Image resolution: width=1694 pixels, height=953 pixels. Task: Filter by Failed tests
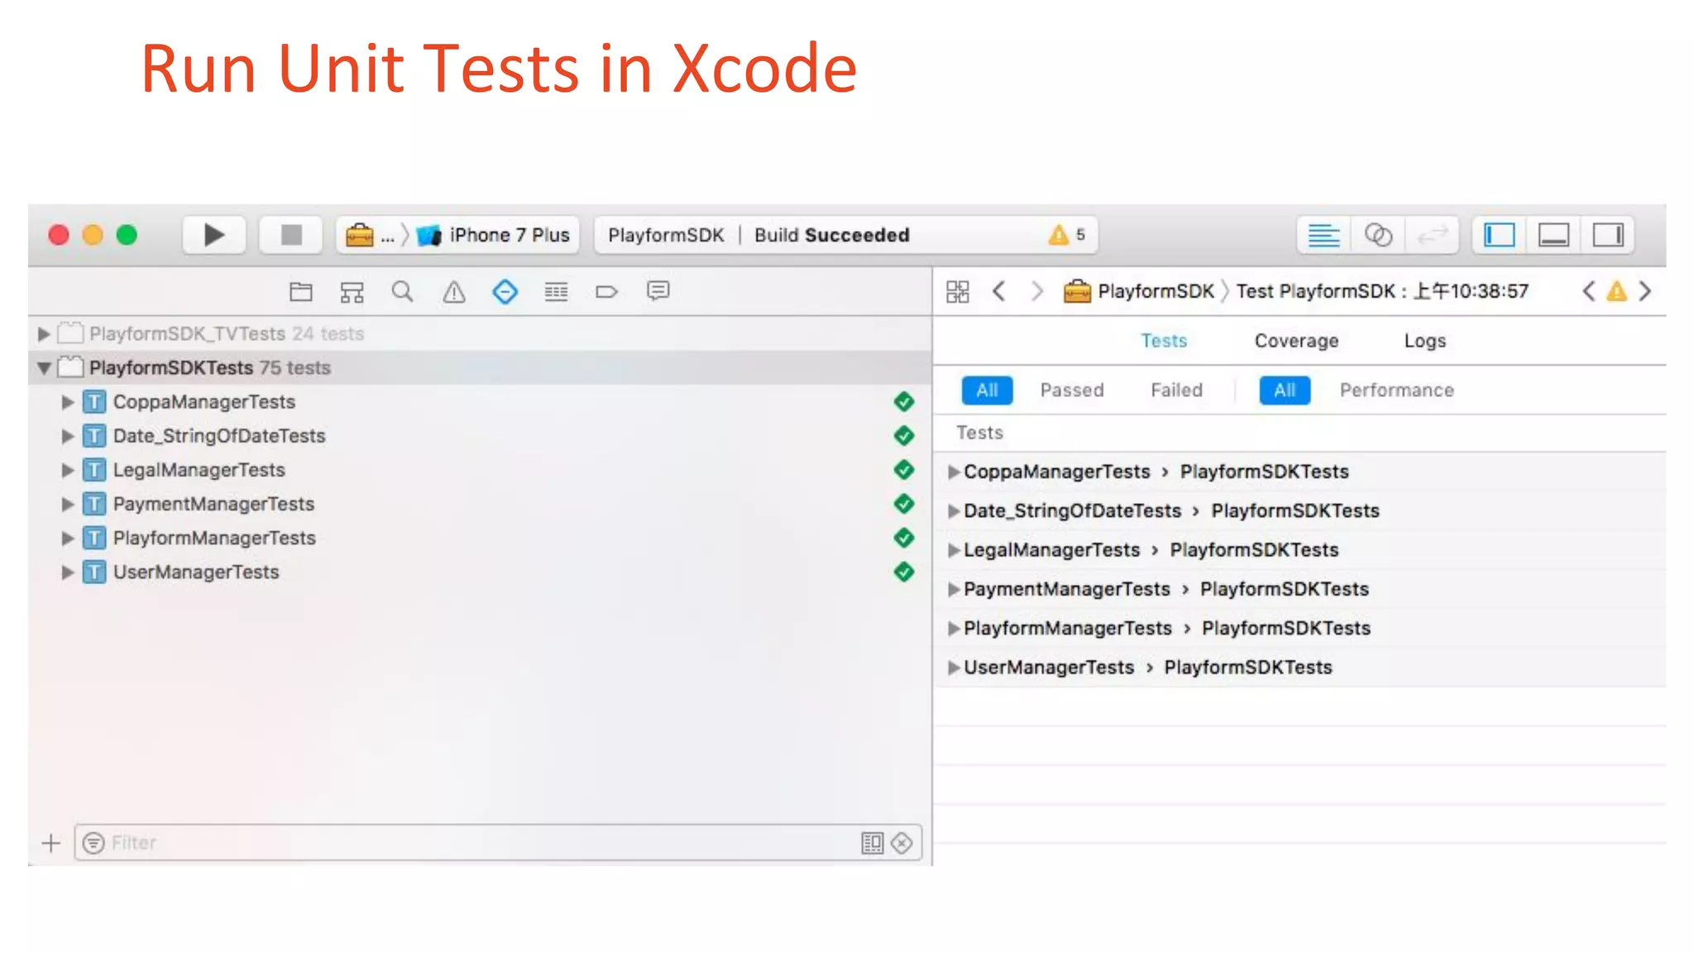coord(1176,390)
